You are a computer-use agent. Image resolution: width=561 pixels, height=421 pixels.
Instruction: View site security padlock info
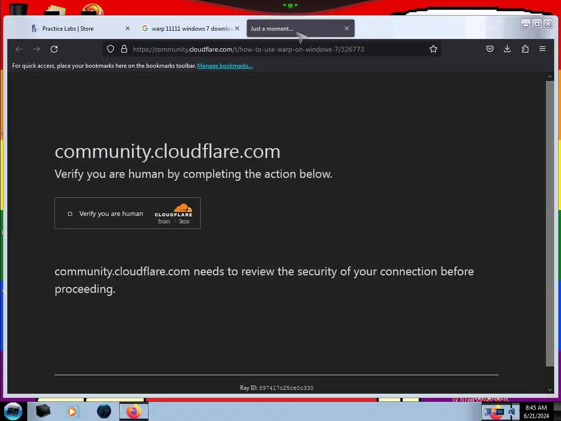[x=124, y=49]
